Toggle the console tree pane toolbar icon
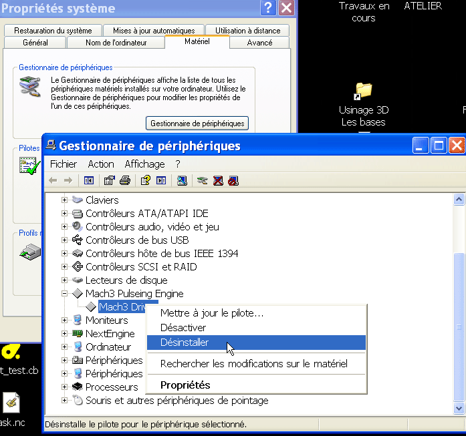The height and width of the screenshot is (436, 466). (x=88, y=180)
